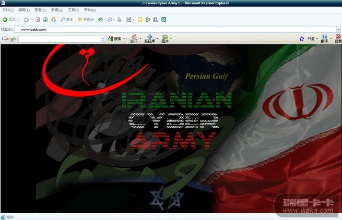Click the blue square icon ending the toolbar
The width and height of the screenshot is (342, 220).
click(x=163, y=20)
